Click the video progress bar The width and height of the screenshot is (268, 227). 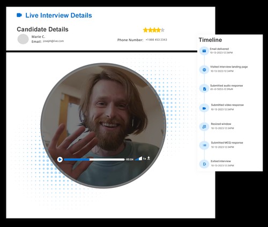tap(94, 160)
